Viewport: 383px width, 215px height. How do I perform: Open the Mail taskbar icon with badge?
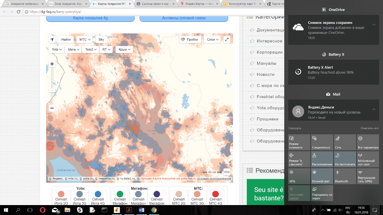(55, 210)
